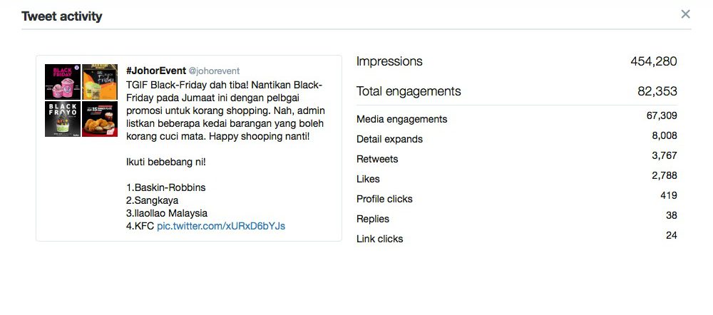Click the Impressions metric label

pyautogui.click(x=389, y=62)
